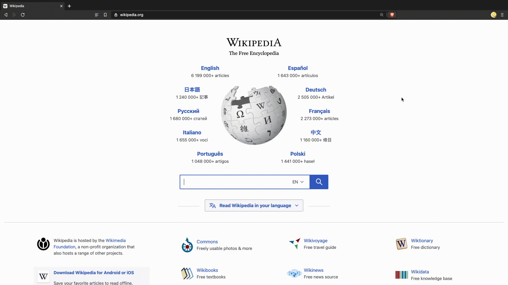Screen dimensions: 508x285
Task: Click the browser reload icon
Action: click(23, 15)
